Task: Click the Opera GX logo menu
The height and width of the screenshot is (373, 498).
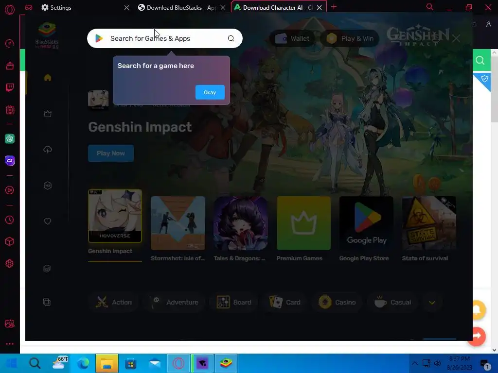Action: pyautogui.click(x=10, y=10)
